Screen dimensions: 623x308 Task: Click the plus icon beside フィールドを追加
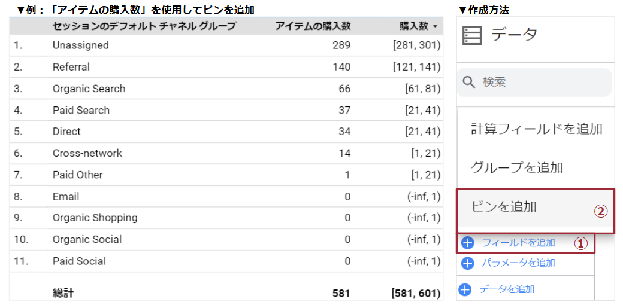pos(468,243)
